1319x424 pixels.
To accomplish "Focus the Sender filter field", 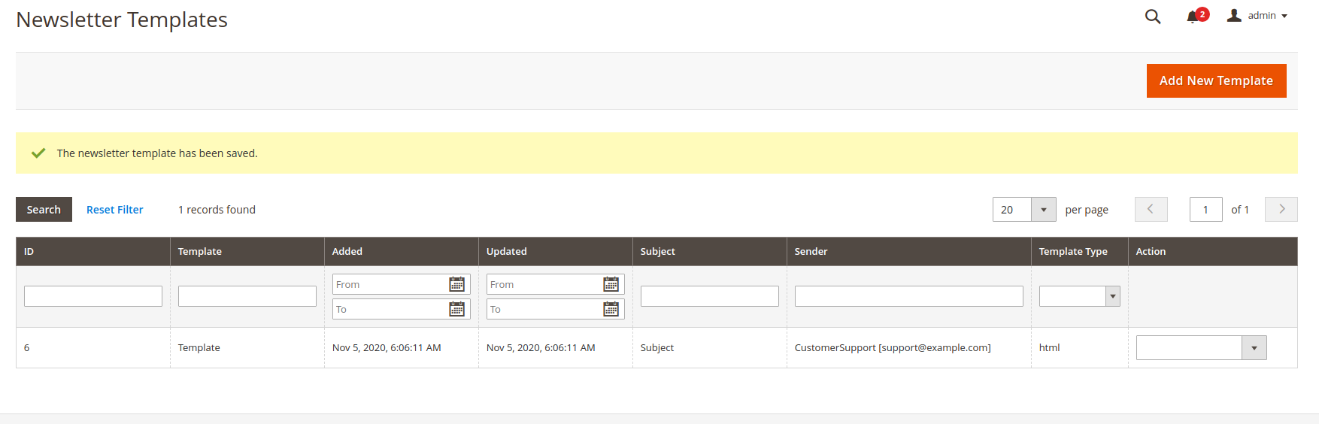I will [909, 296].
